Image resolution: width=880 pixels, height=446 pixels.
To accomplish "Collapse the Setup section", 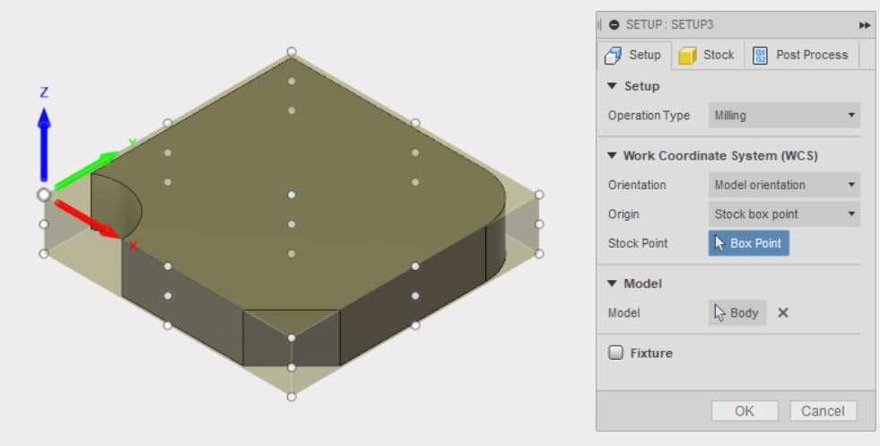I will [613, 86].
